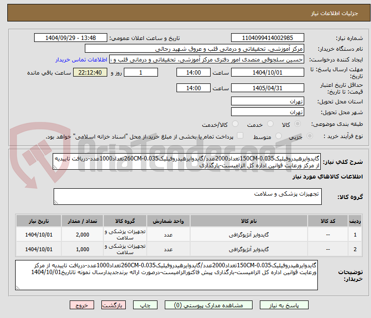
Task: Click the response deadline date 1404/10/01 field
Action: (x=267, y=72)
